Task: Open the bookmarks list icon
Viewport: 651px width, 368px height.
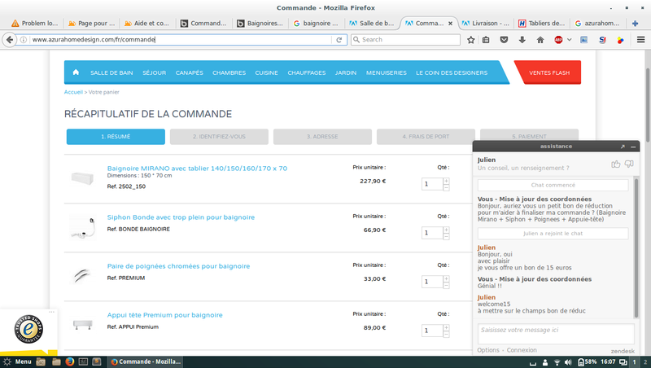Action: pos(486,40)
